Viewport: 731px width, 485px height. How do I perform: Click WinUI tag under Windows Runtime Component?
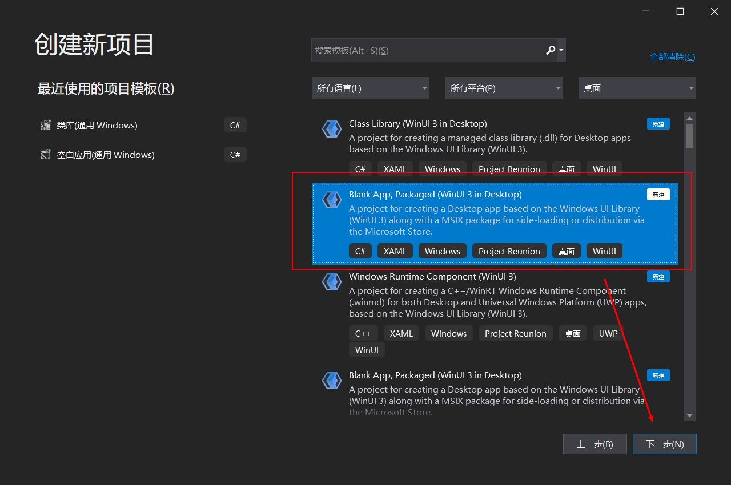367,350
